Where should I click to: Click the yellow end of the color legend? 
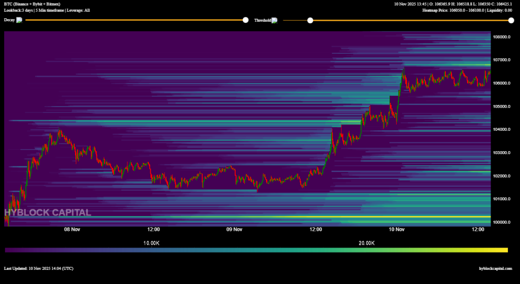(503, 250)
